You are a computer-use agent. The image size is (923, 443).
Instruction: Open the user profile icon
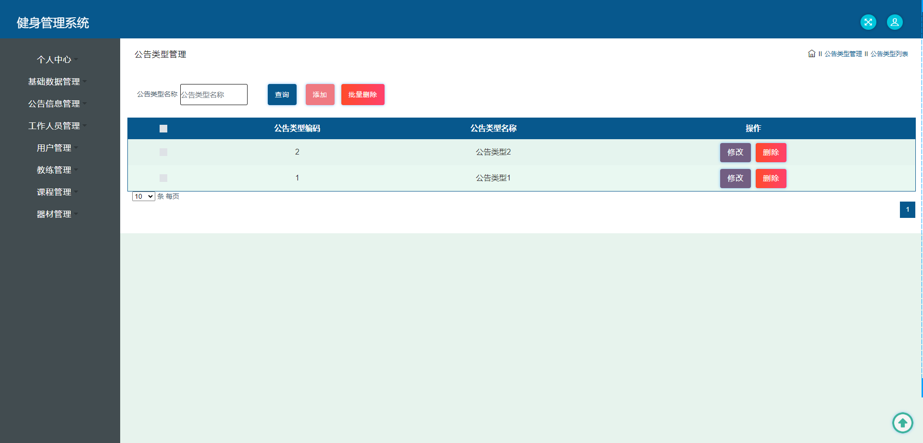pyautogui.click(x=895, y=22)
